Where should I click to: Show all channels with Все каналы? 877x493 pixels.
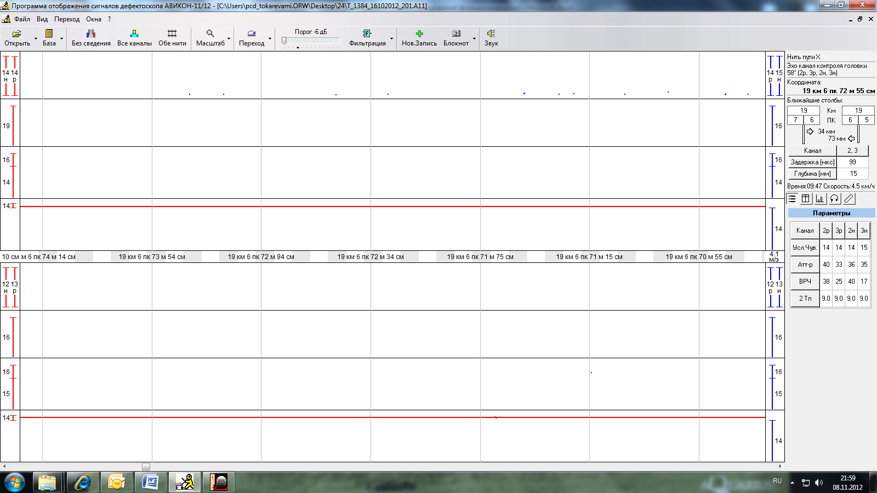[x=134, y=38]
